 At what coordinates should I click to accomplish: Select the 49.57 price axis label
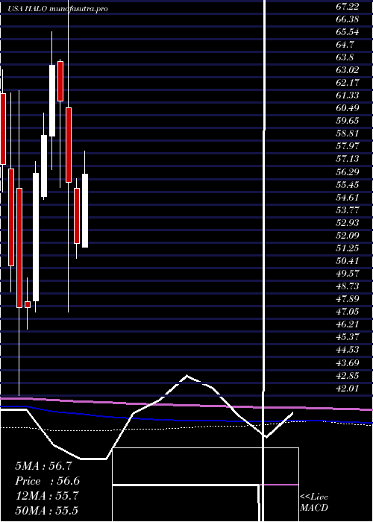pos(347,273)
